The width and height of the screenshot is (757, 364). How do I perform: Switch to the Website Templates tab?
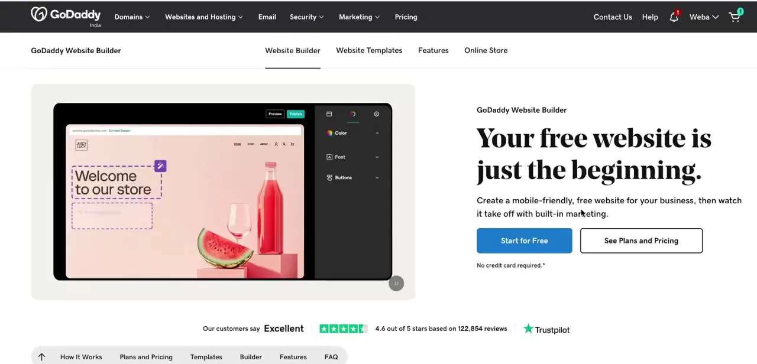369,50
